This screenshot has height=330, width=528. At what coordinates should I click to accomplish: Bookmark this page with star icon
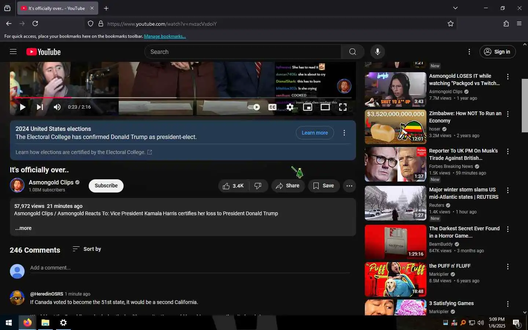[x=451, y=23]
